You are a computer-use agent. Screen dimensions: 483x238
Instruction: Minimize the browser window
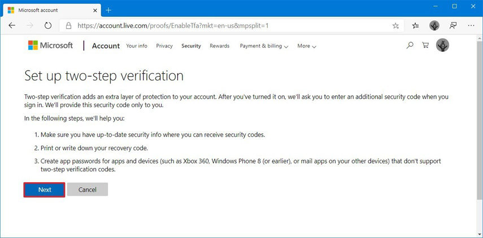pyautogui.click(x=436, y=6)
